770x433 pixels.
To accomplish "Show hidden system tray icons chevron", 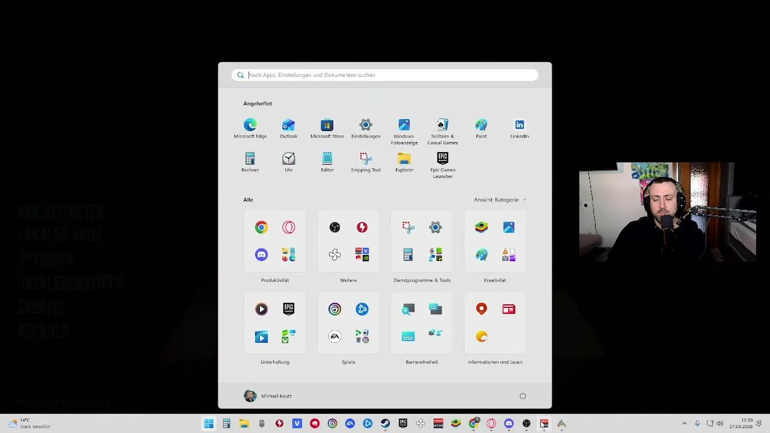I will pos(684,423).
